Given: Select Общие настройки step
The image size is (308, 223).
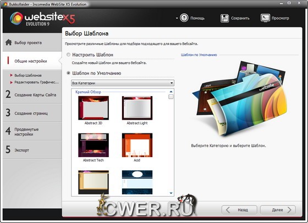Looking at the screenshot, I should (32, 61).
